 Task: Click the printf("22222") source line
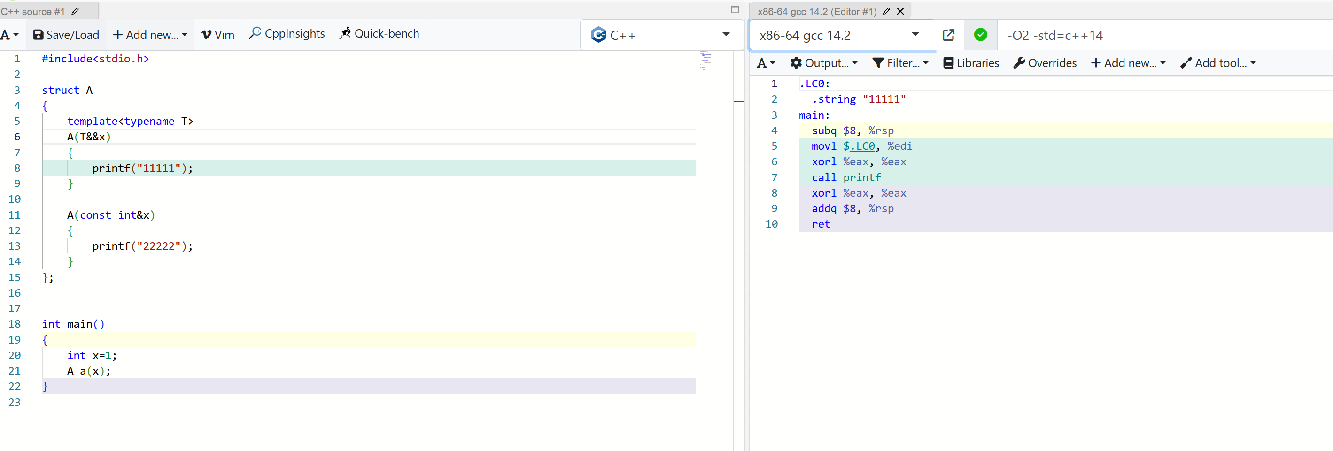142,246
